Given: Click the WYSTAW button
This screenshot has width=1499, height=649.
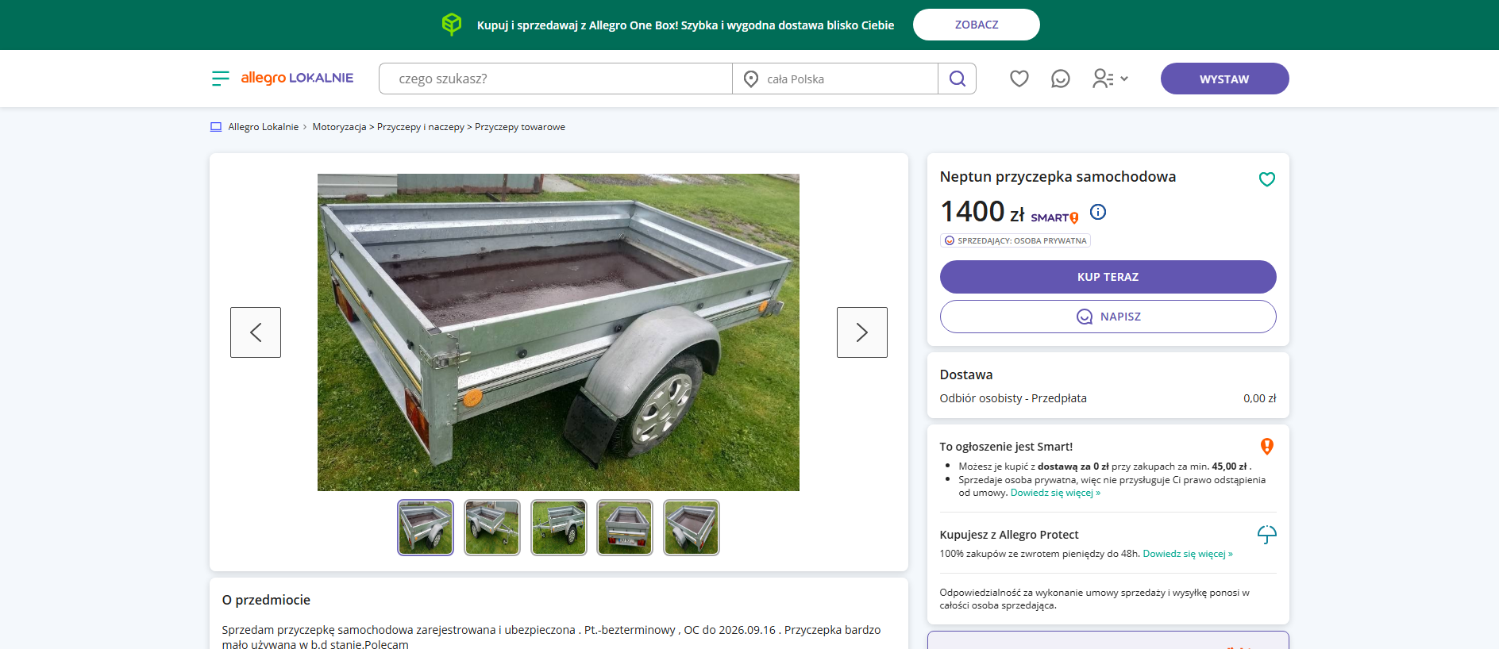Looking at the screenshot, I should (x=1224, y=79).
